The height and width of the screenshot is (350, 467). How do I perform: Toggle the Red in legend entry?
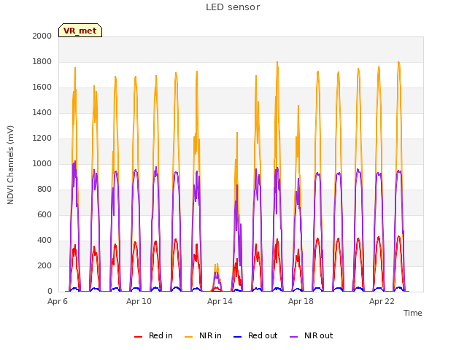tap(153, 335)
